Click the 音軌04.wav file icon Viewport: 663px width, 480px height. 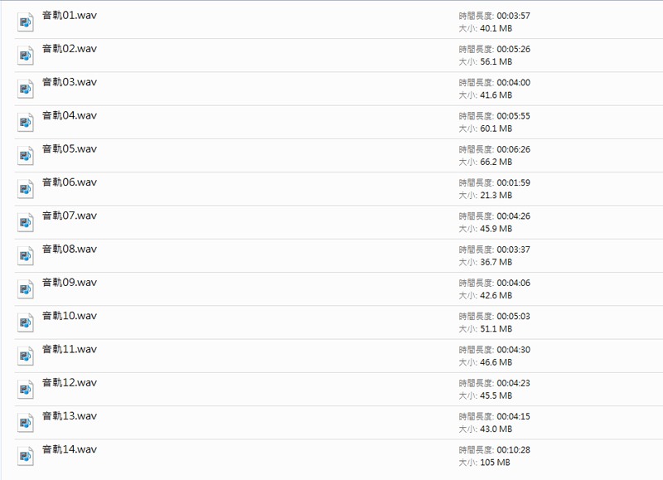26,122
